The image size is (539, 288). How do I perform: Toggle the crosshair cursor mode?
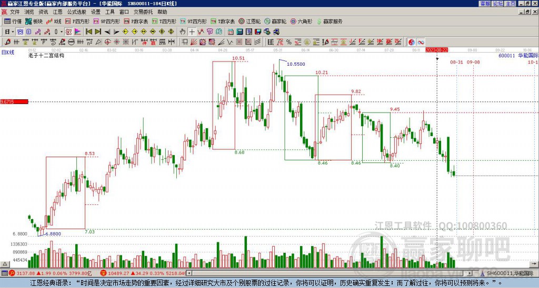(192, 32)
